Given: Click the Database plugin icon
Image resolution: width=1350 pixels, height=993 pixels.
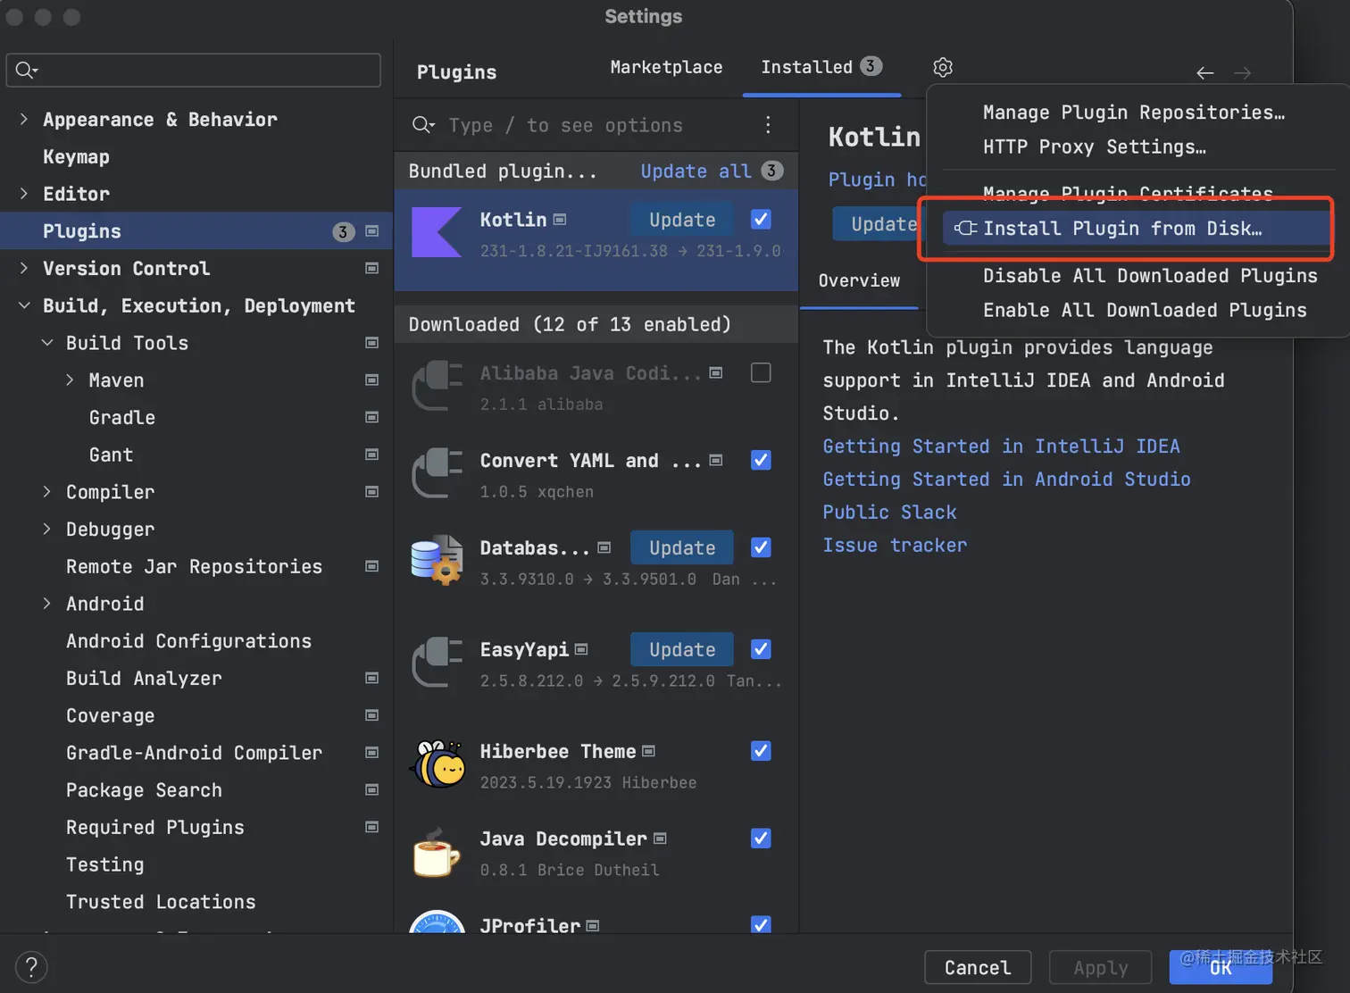Looking at the screenshot, I should click(437, 561).
